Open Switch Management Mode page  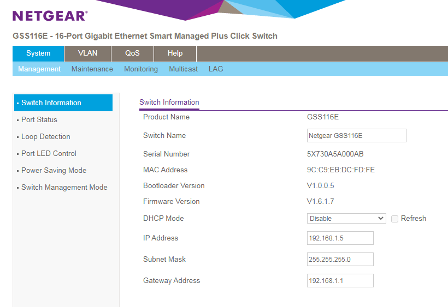click(64, 188)
